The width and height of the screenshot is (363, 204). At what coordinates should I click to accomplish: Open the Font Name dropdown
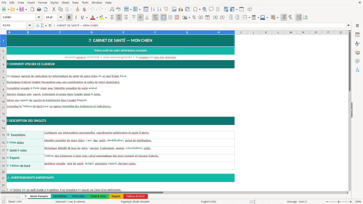[x=38, y=17]
